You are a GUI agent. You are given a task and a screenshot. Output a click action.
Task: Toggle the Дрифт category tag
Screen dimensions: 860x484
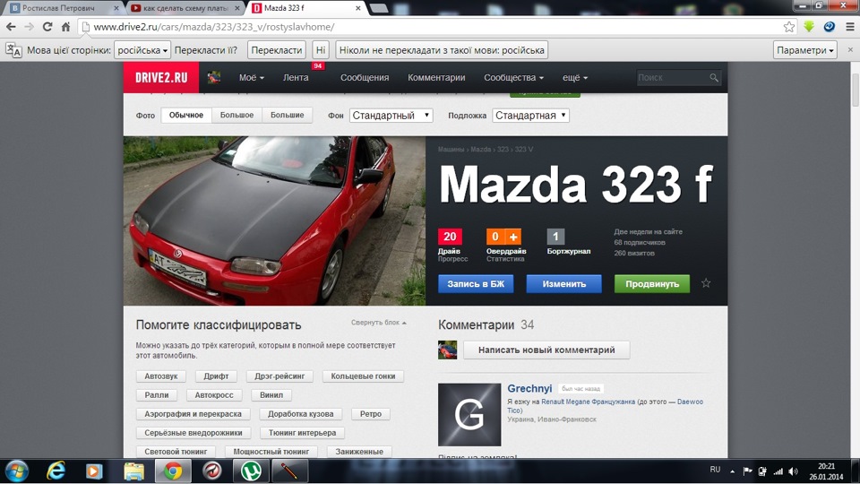[x=216, y=376]
